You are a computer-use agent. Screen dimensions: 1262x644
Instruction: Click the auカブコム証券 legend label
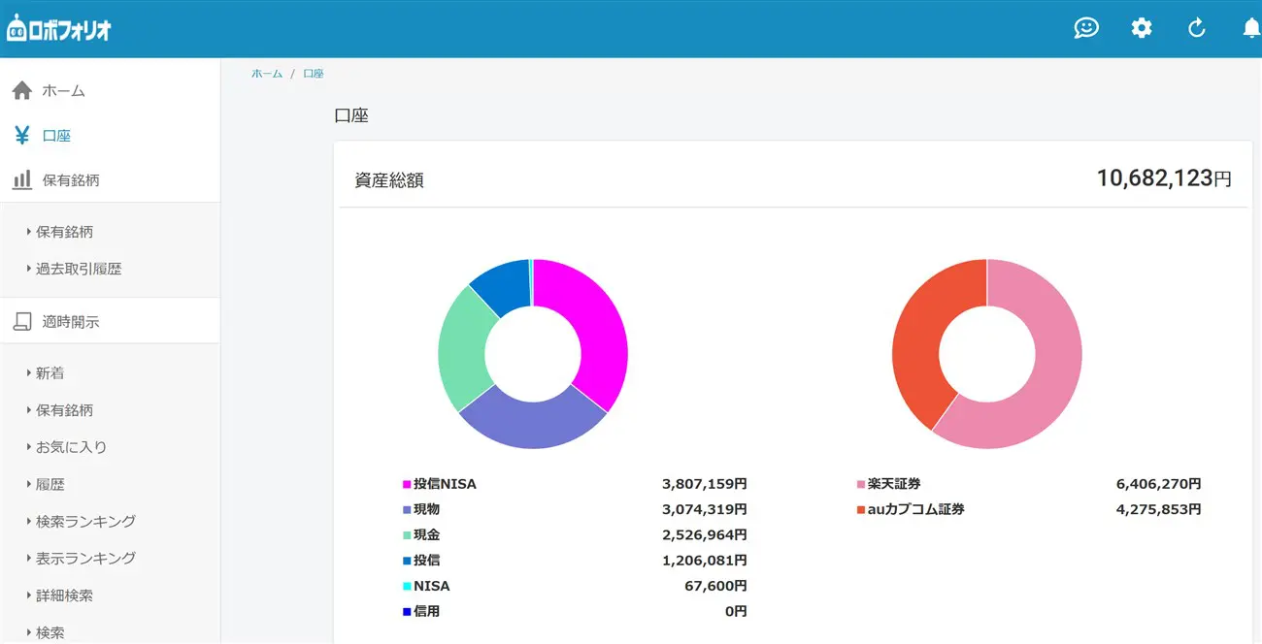[916, 509]
